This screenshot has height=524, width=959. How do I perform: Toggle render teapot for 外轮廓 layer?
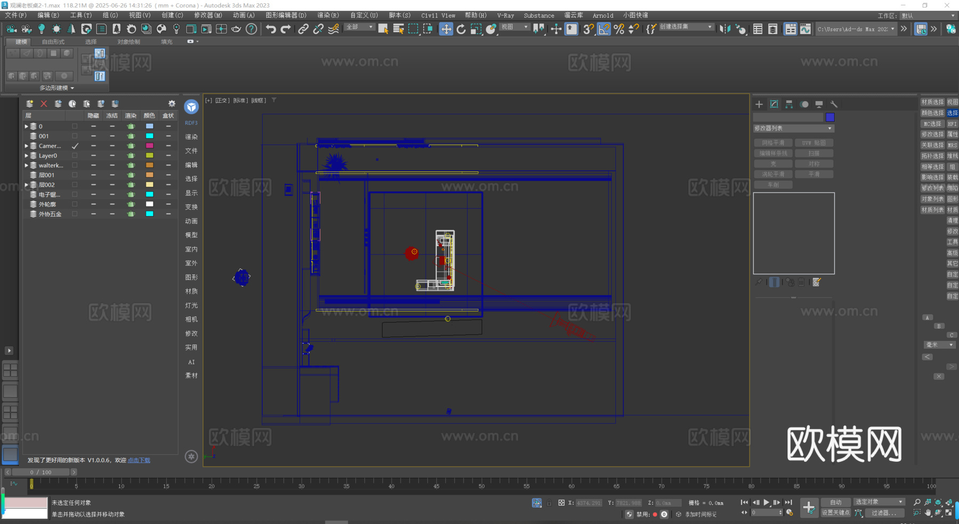(131, 204)
